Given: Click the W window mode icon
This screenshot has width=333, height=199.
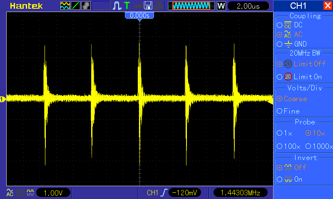Looking at the screenshot, I should [x=221, y=6].
